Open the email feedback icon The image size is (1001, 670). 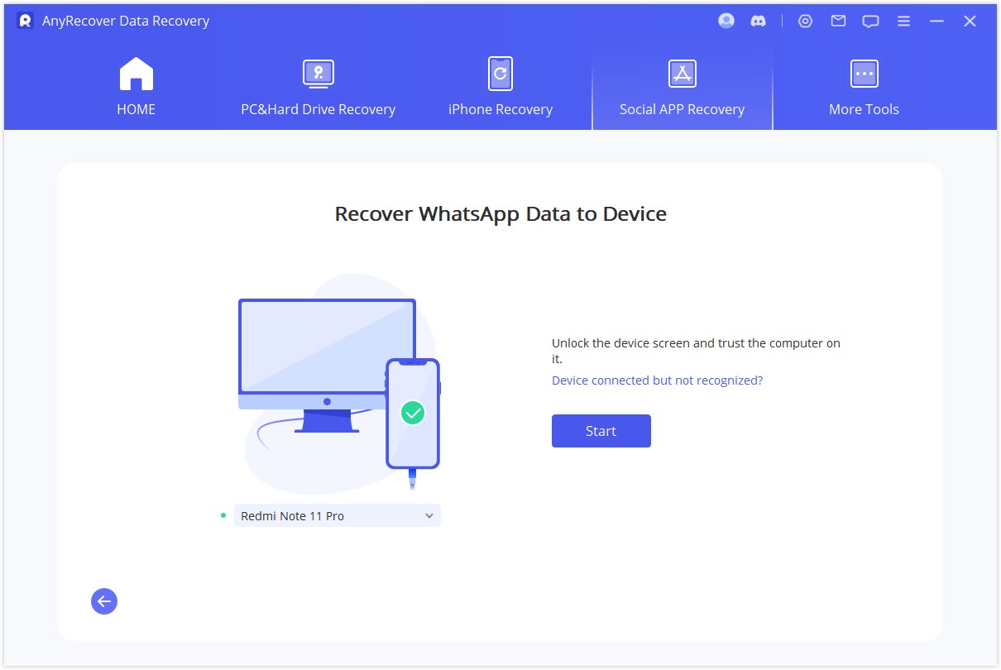[x=837, y=21]
